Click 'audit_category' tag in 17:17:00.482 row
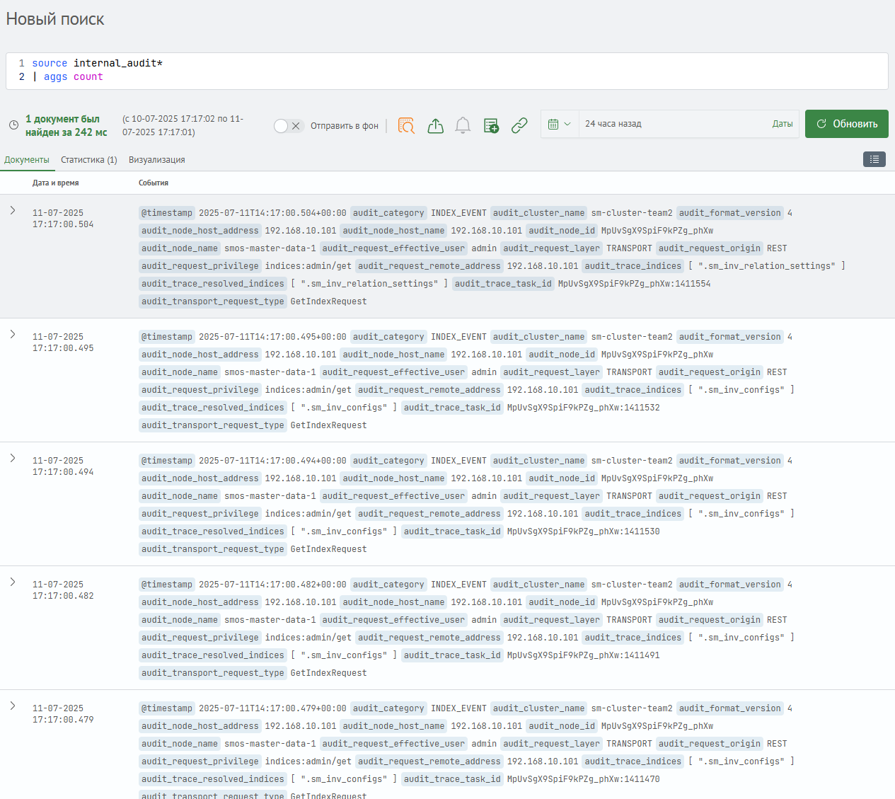Screen dimensions: 895x799 (388, 585)
